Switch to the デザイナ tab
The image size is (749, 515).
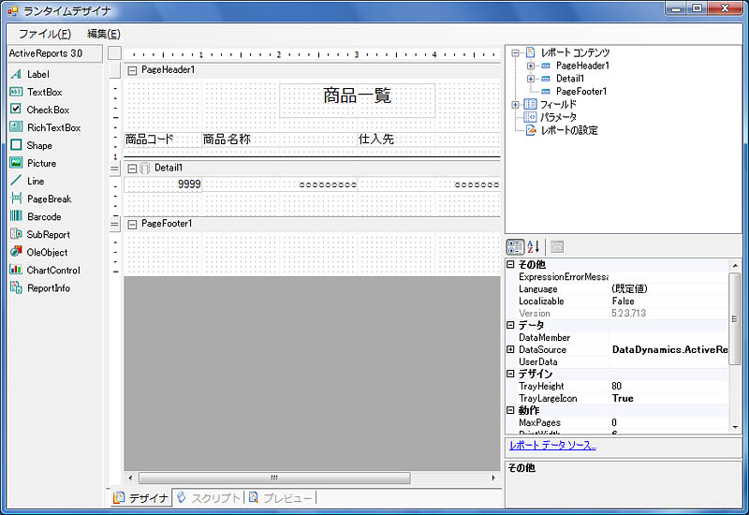140,498
